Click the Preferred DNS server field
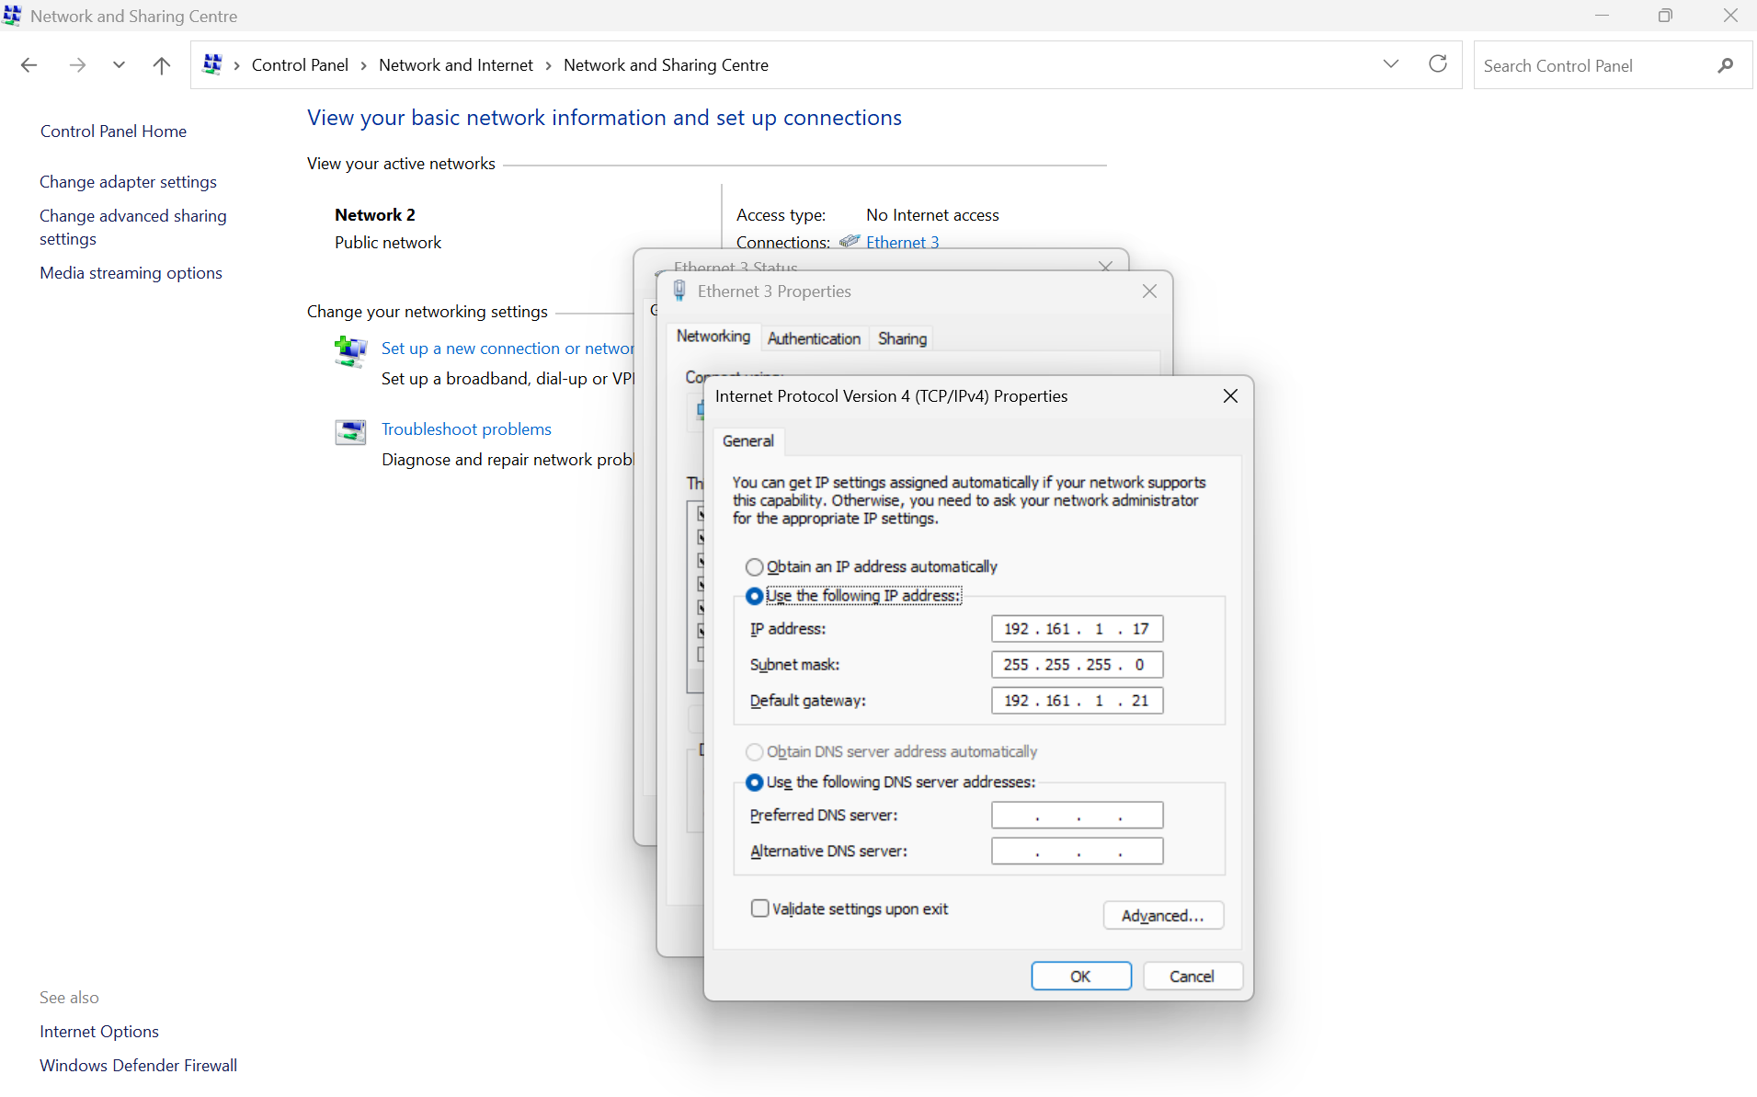The height and width of the screenshot is (1097, 1757). pyautogui.click(x=1076, y=815)
